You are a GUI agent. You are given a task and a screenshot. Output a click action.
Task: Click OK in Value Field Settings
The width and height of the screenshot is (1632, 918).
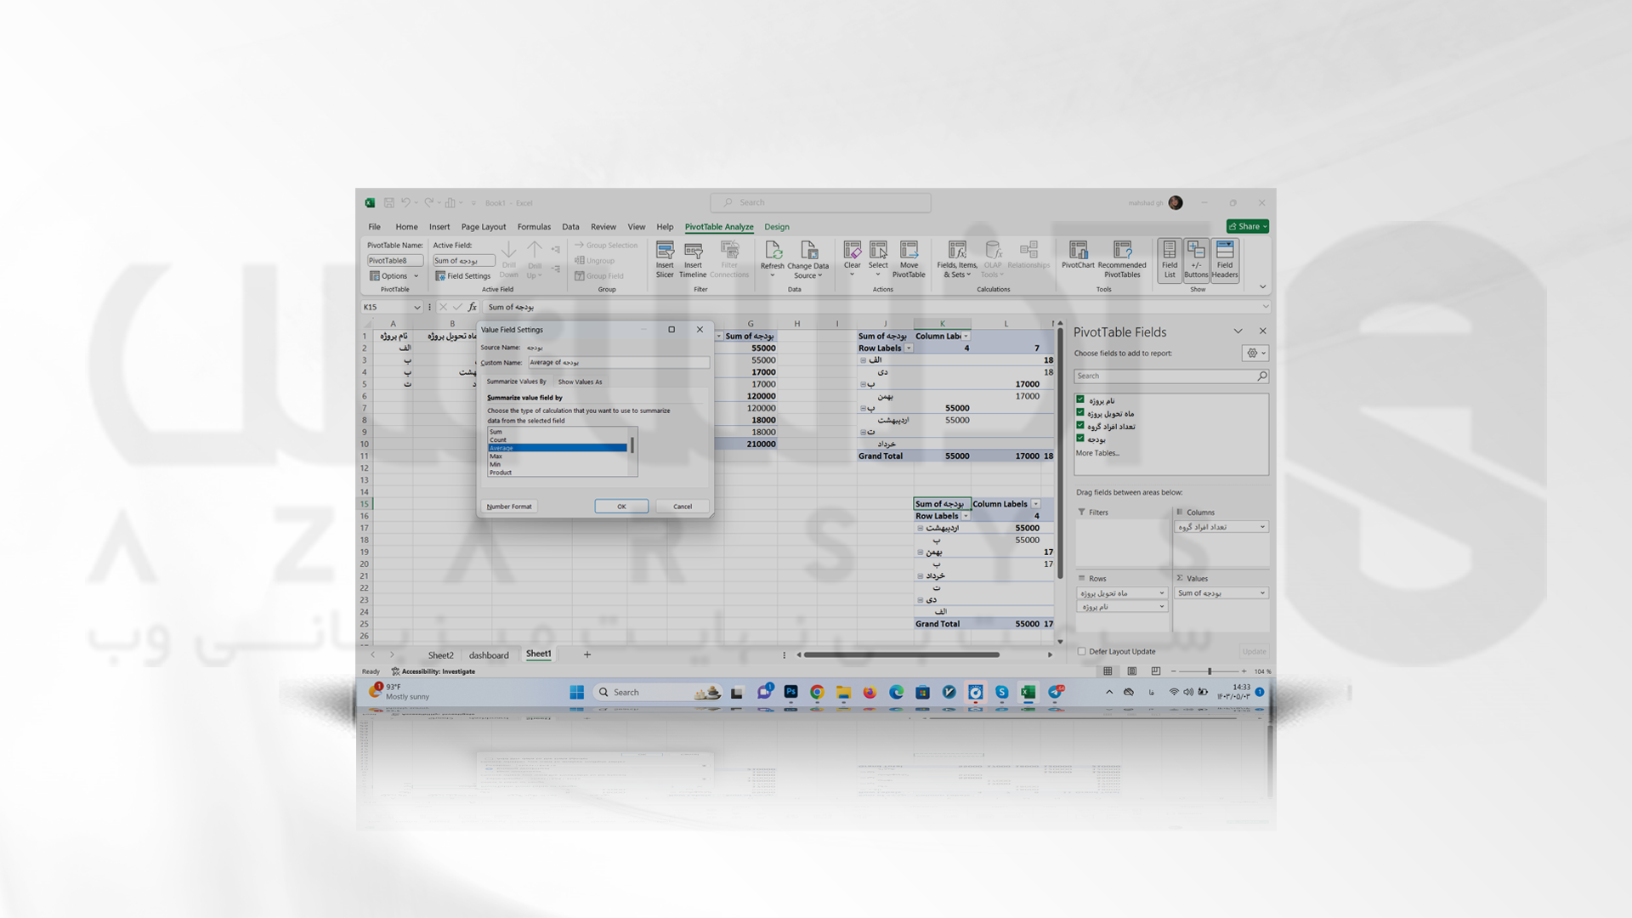click(621, 507)
